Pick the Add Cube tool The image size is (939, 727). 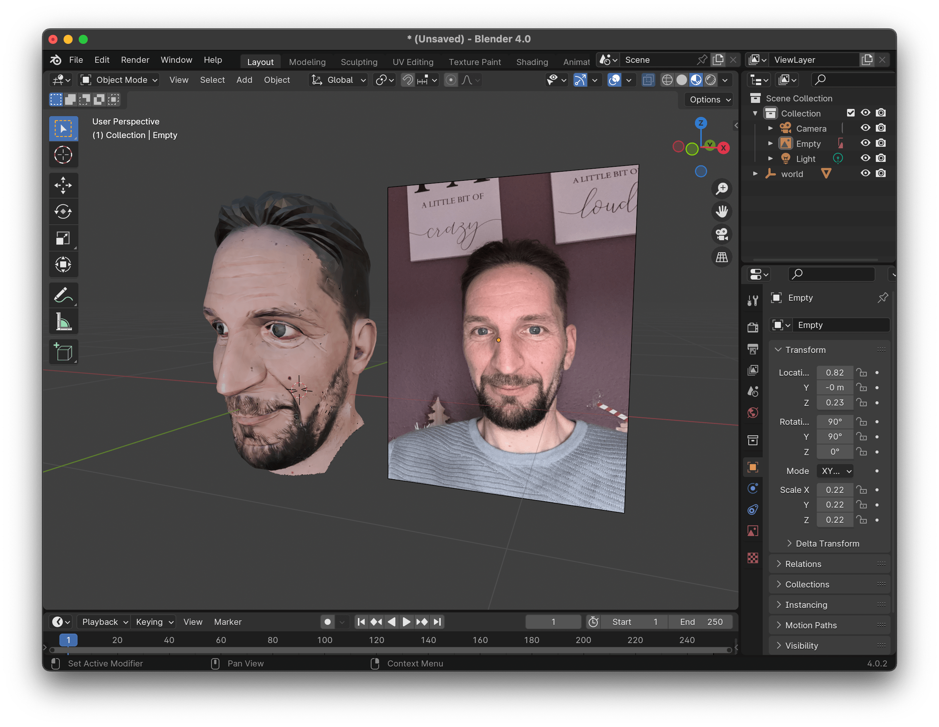pos(63,352)
